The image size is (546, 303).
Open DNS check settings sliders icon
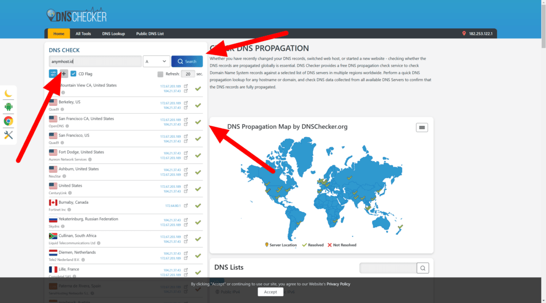pyautogui.click(x=53, y=74)
